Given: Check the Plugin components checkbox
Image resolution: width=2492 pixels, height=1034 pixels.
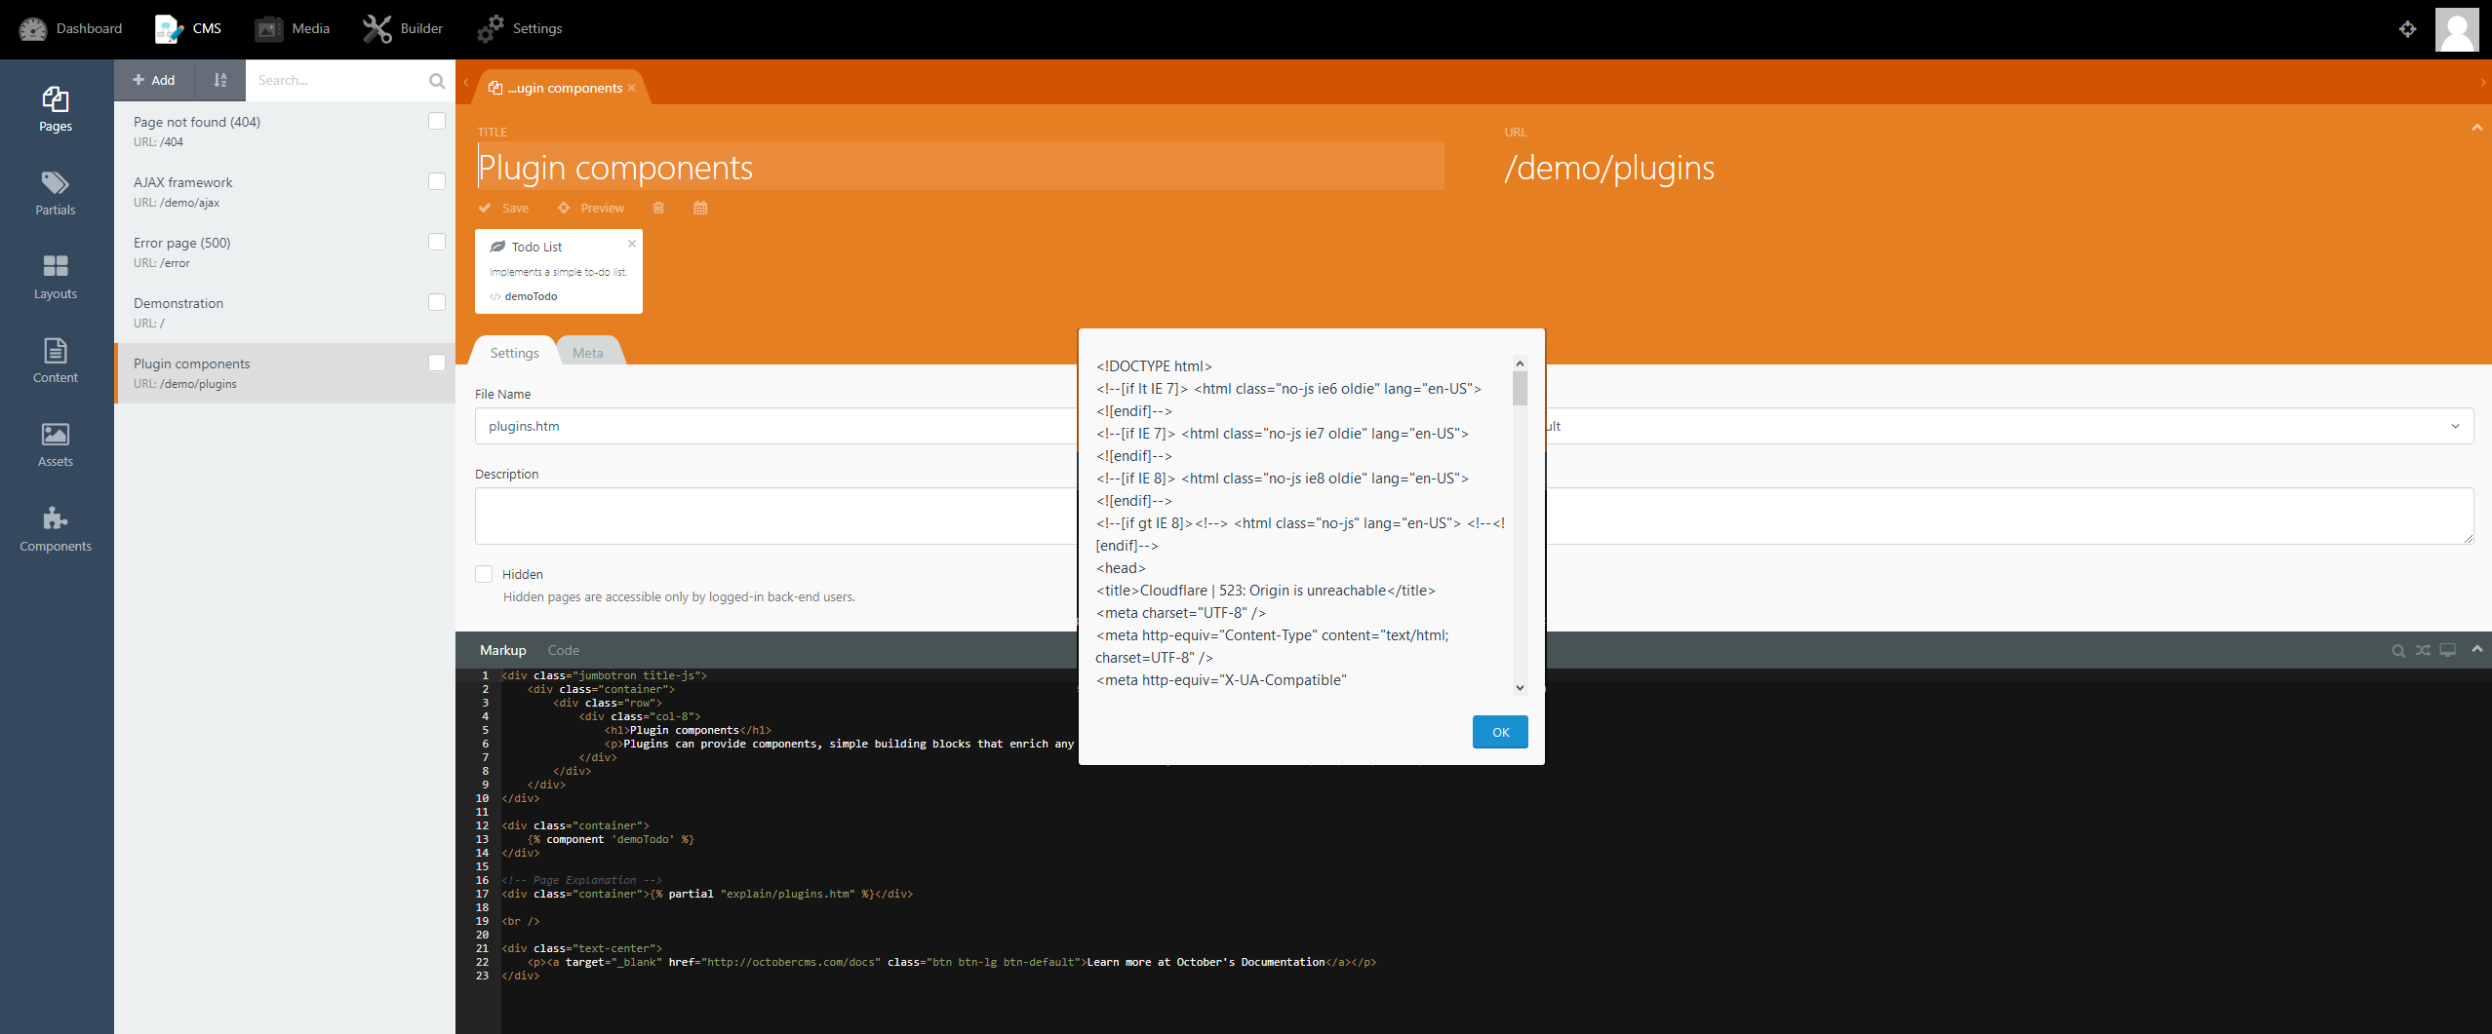Looking at the screenshot, I should pyautogui.click(x=437, y=363).
